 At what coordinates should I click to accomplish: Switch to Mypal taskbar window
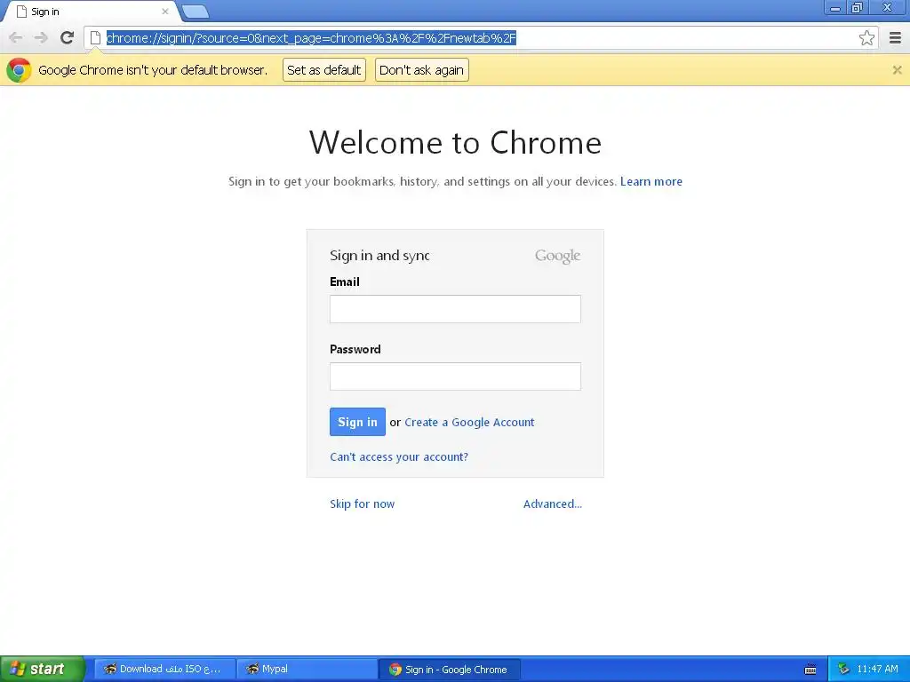(307, 670)
